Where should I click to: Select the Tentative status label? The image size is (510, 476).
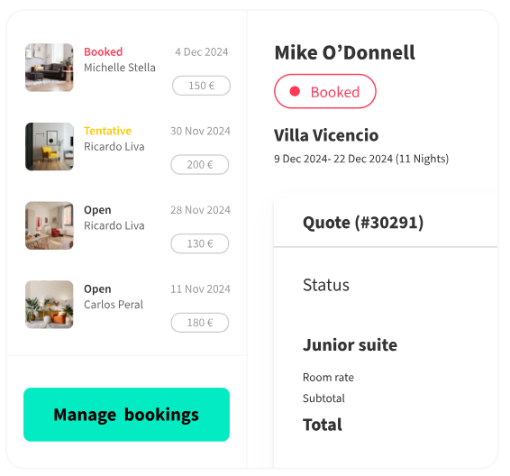click(107, 131)
